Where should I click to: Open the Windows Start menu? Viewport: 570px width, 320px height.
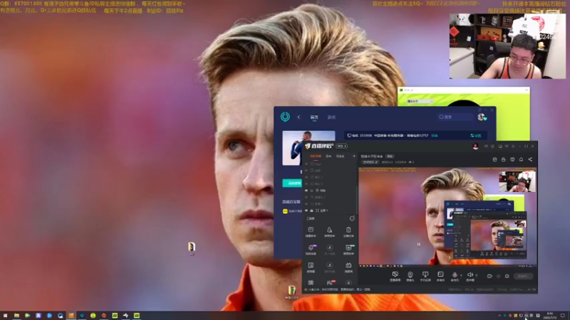5,316
